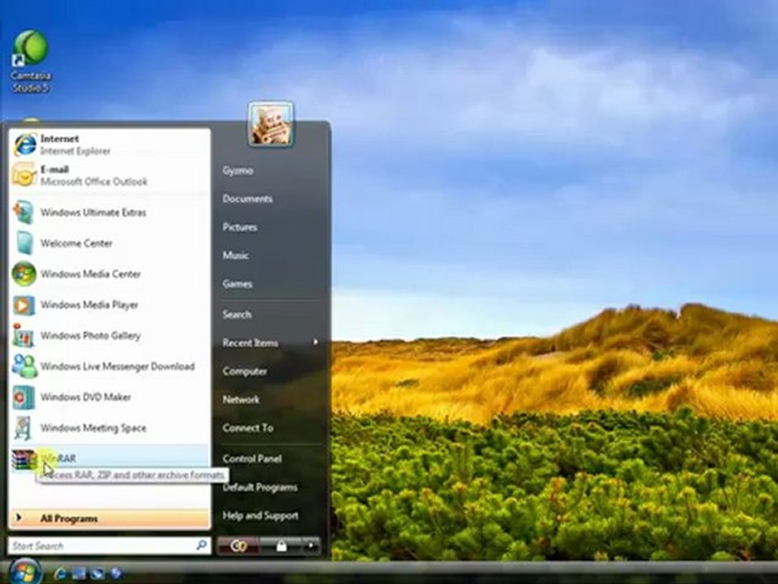Click the Windows DVD Maker label
The height and width of the screenshot is (584, 778).
[x=85, y=397]
